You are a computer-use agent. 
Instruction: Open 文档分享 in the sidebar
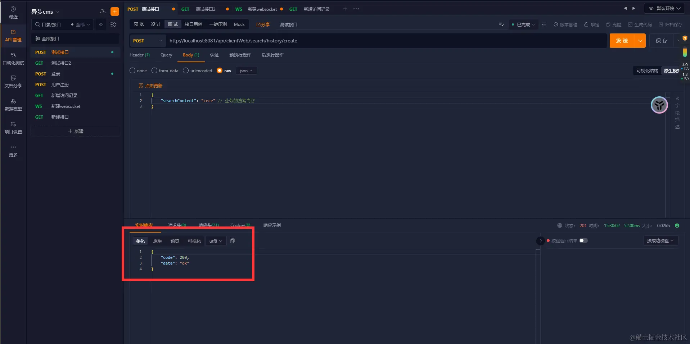tap(13, 82)
